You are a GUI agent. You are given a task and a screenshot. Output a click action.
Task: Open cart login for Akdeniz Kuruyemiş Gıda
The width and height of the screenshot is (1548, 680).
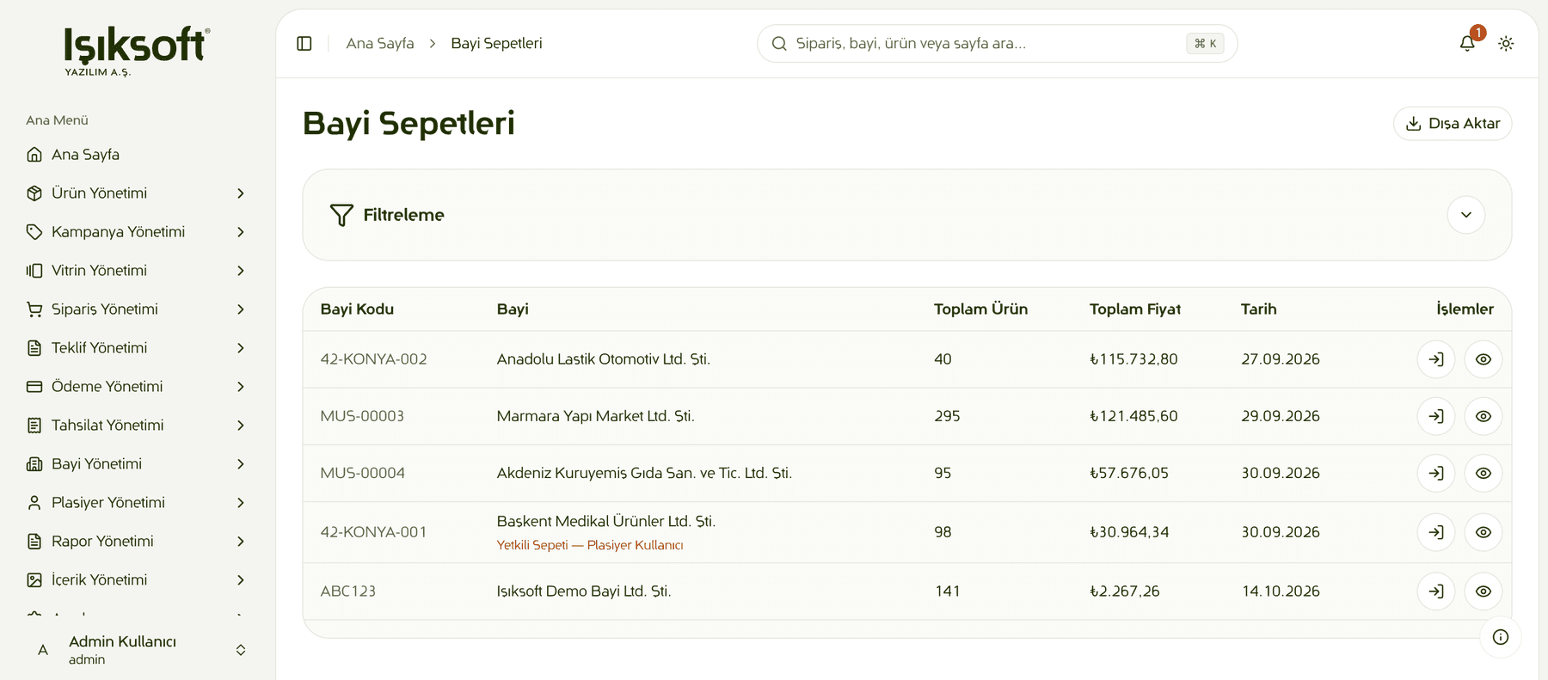pyautogui.click(x=1436, y=473)
